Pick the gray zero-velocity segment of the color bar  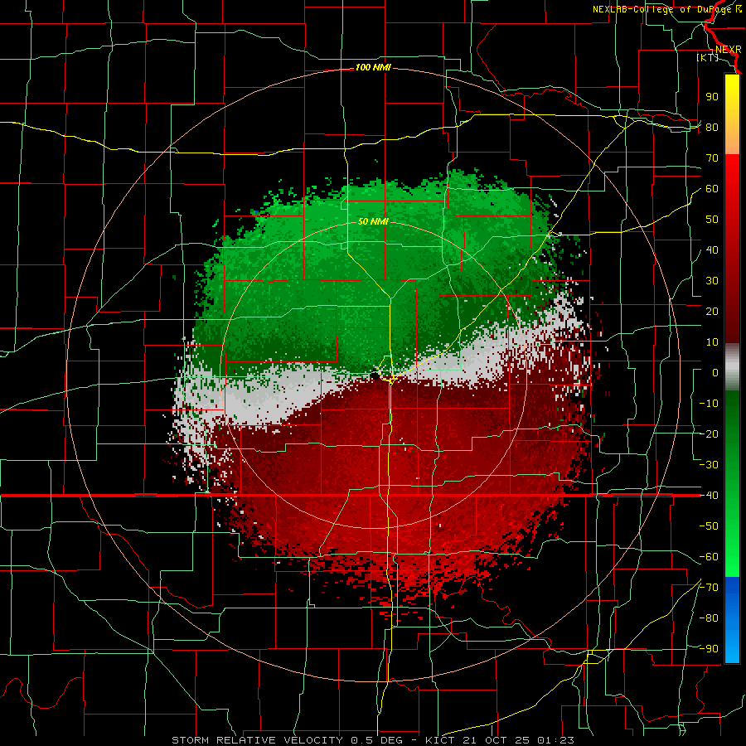point(732,367)
